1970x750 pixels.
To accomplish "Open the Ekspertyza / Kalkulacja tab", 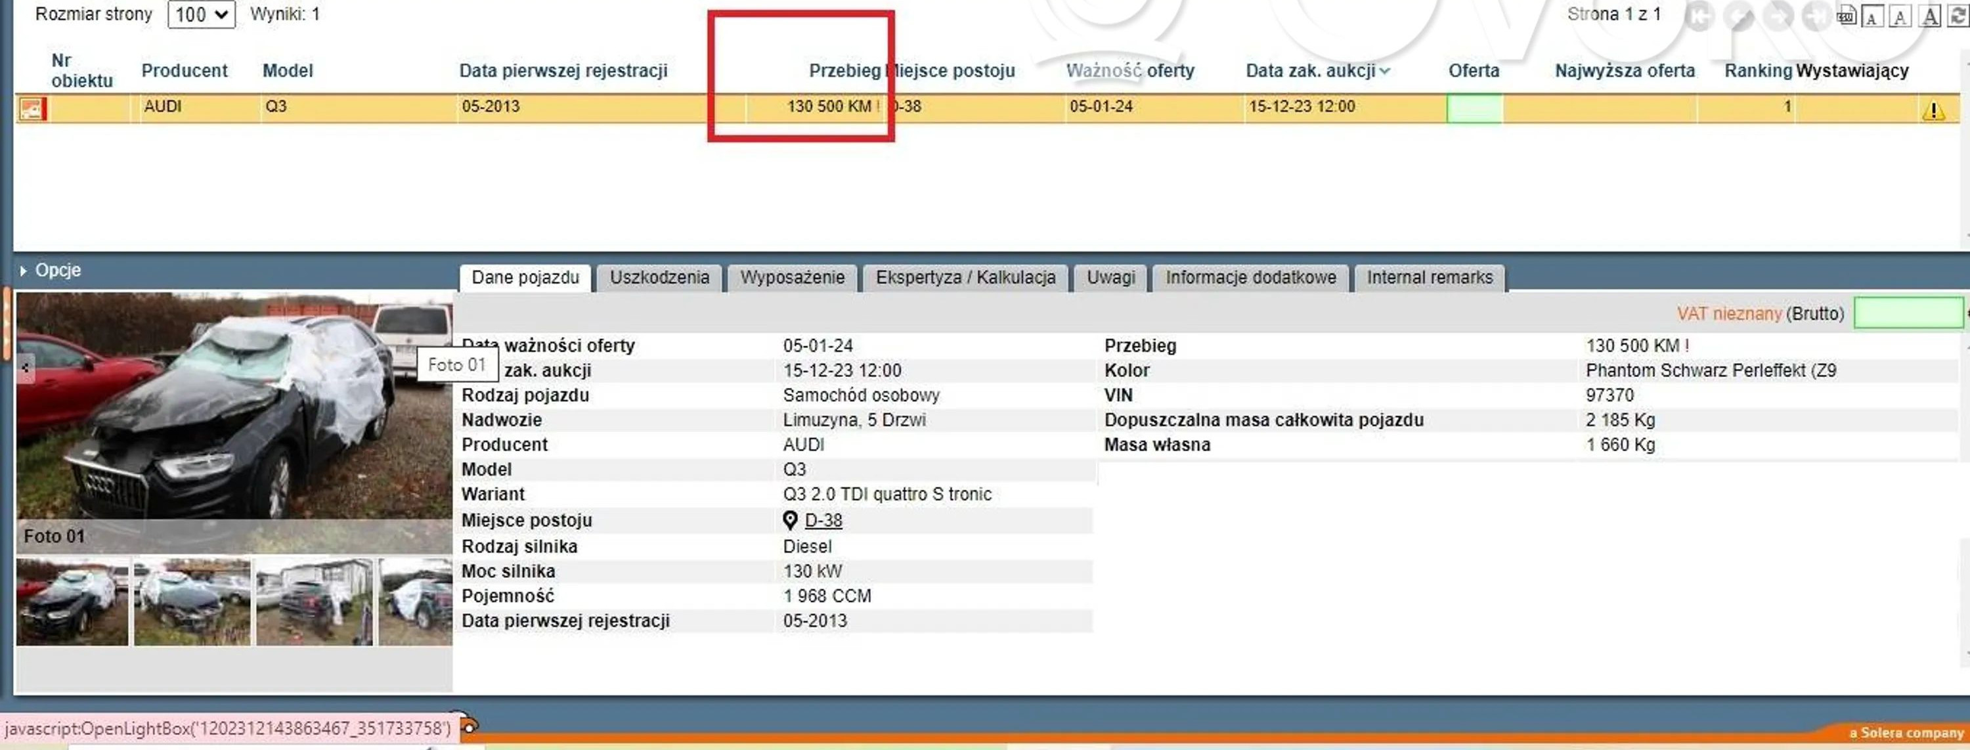I will point(965,278).
